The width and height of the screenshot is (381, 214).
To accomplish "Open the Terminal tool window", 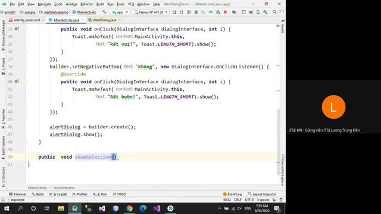I will click(17, 194).
